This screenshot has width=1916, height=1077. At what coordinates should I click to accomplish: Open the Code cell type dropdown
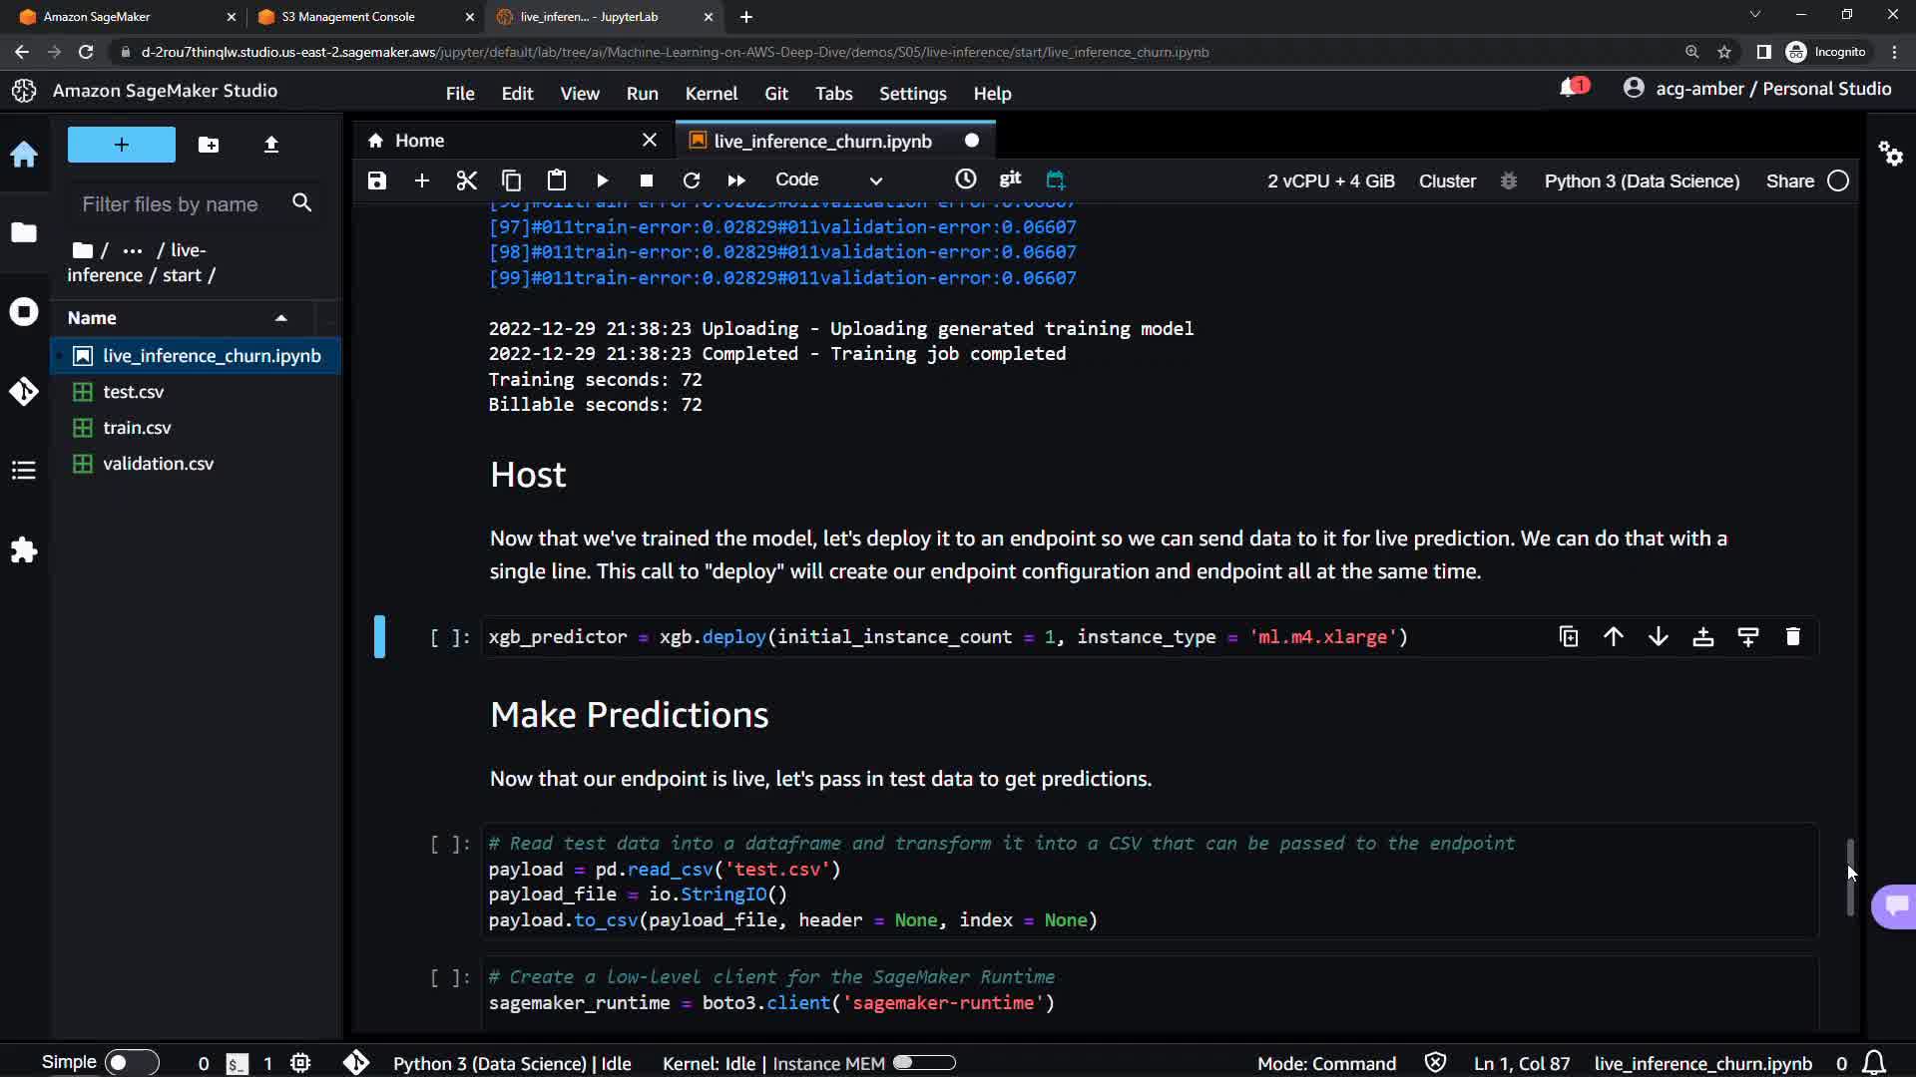point(828,180)
